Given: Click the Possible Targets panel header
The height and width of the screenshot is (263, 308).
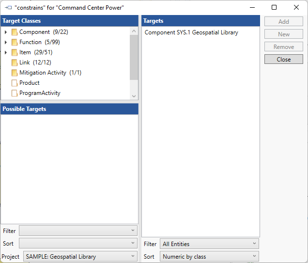Looking at the screenshot, I should pos(70,109).
